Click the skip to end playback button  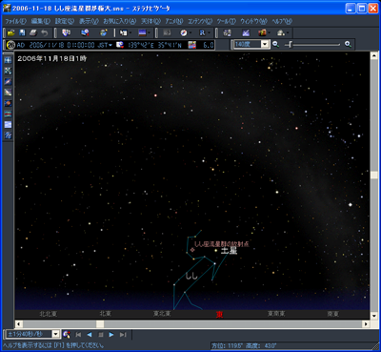click(123, 335)
